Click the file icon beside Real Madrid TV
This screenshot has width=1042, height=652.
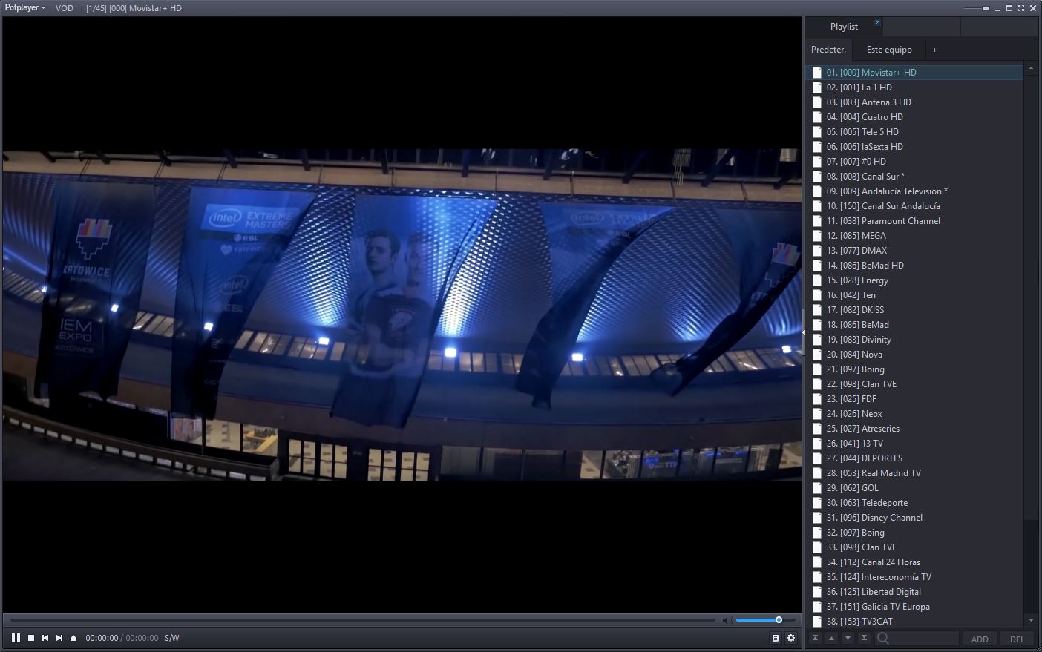pos(817,473)
